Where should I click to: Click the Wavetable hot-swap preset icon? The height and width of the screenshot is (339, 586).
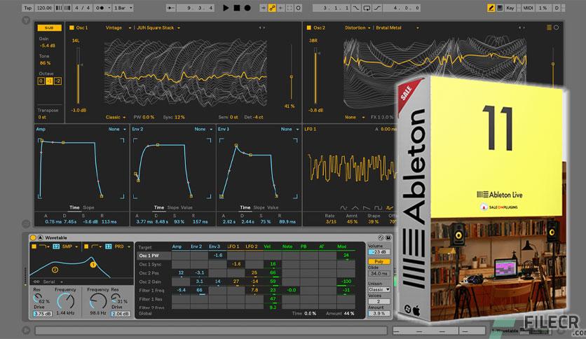(381, 237)
